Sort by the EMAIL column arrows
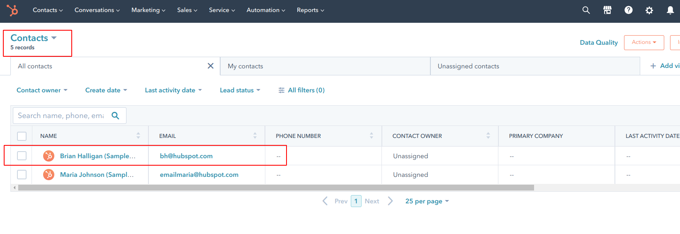Screen dimensions: 680x234 255,135
